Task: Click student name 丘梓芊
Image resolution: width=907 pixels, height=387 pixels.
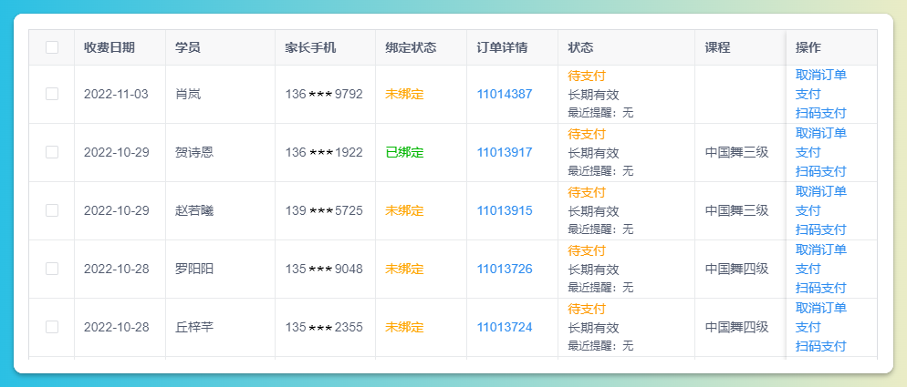Action: (x=194, y=328)
